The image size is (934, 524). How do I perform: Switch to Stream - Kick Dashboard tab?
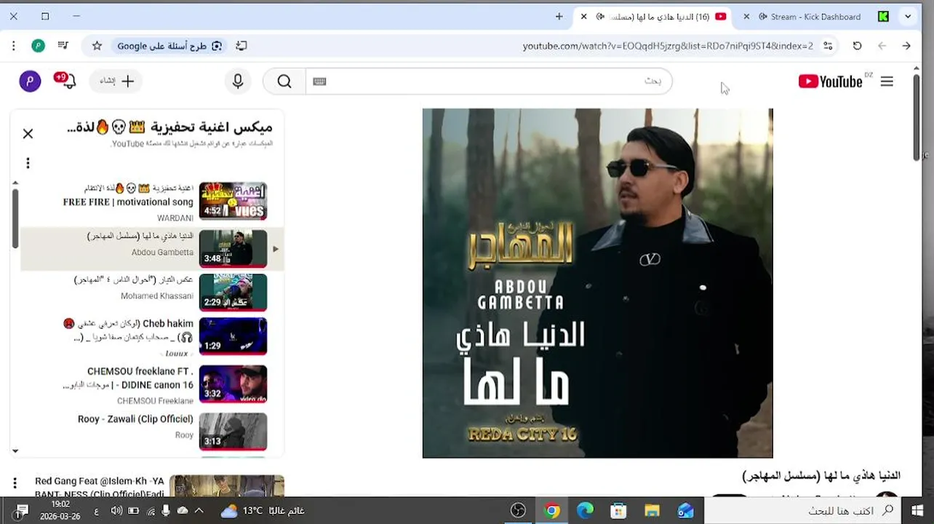(x=815, y=17)
